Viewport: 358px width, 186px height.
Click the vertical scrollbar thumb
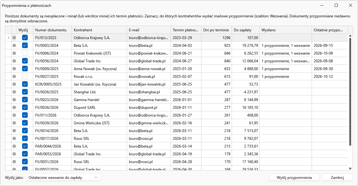click(x=350, y=92)
